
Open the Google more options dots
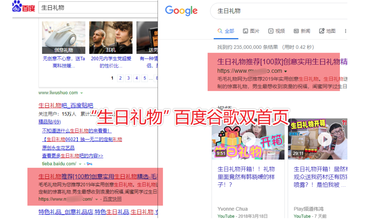tap(345, 31)
